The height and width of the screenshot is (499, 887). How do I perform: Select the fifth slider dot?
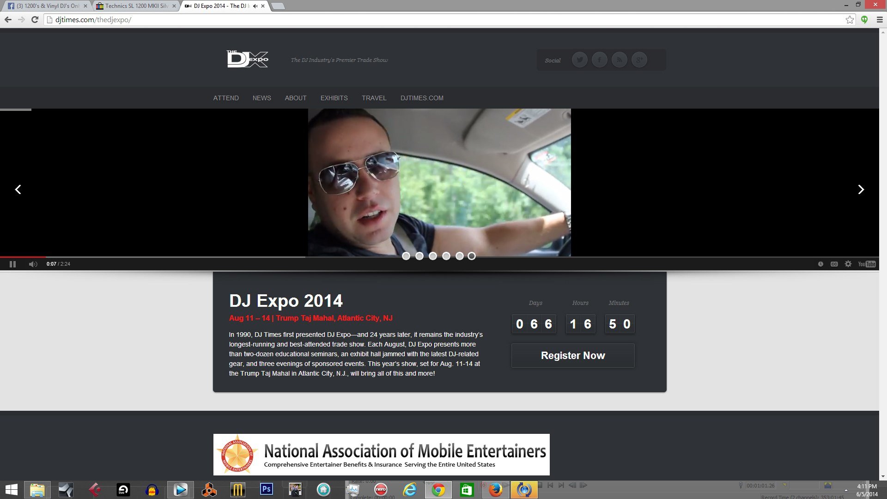pos(460,256)
